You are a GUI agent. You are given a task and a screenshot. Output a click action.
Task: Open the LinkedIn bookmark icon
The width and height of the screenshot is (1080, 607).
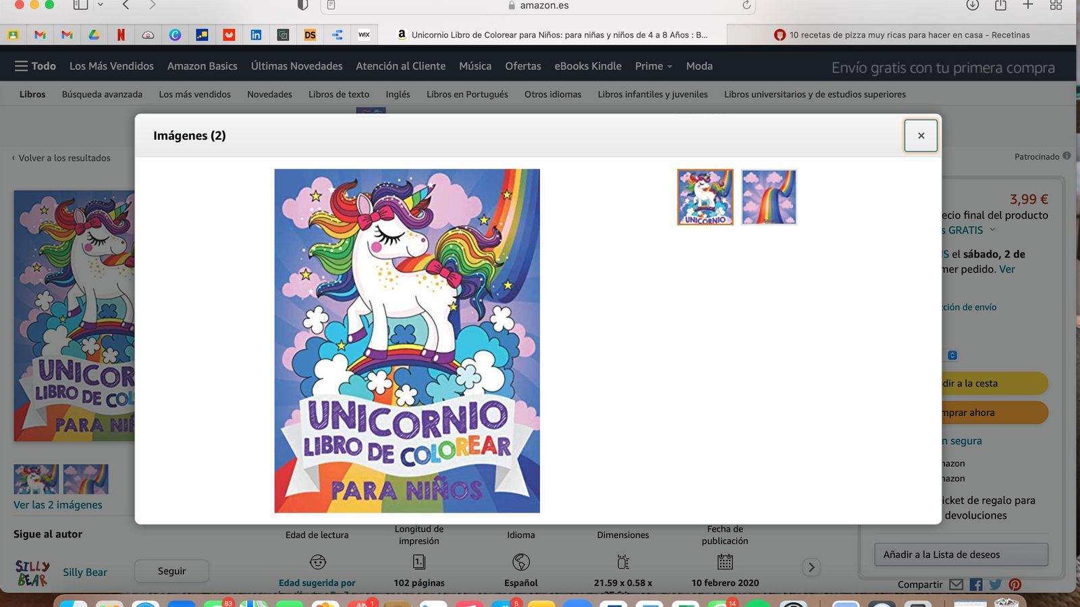tap(256, 34)
